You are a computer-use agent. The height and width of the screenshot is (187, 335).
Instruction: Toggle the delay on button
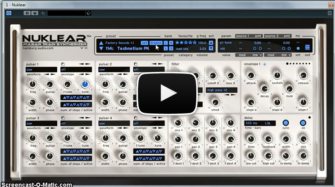pos(303,123)
